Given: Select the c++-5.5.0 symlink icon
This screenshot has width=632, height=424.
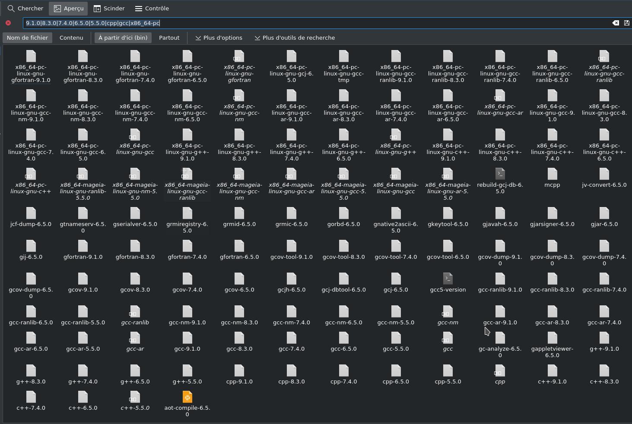Looking at the screenshot, I should [x=135, y=397].
